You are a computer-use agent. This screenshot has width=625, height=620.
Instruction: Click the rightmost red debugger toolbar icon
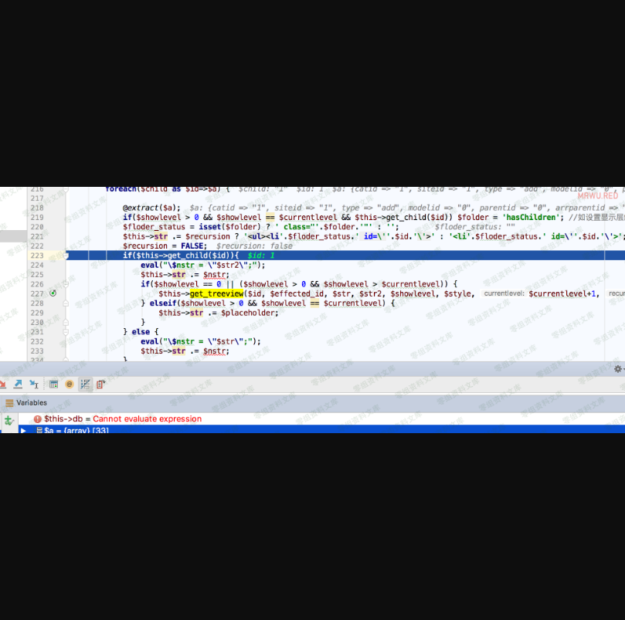point(101,384)
